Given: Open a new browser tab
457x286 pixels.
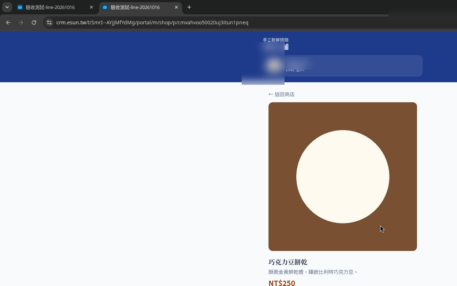Looking at the screenshot, I should [x=189, y=7].
